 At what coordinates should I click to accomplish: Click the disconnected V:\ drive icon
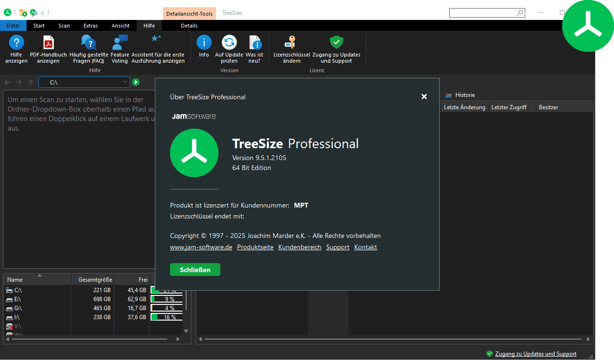[x=9, y=326]
